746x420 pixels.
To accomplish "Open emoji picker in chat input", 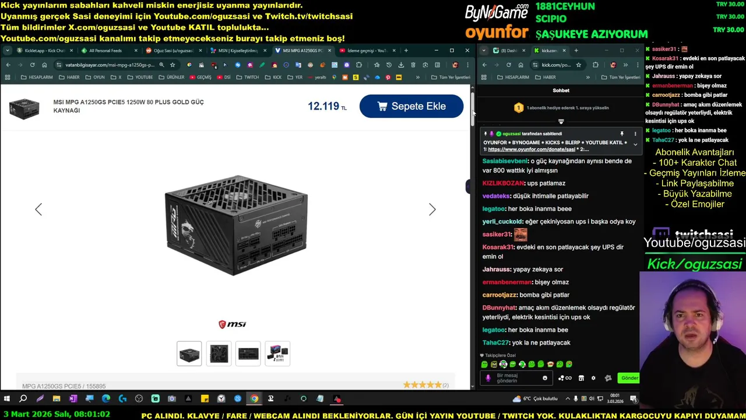I will [x=545, y=378].
